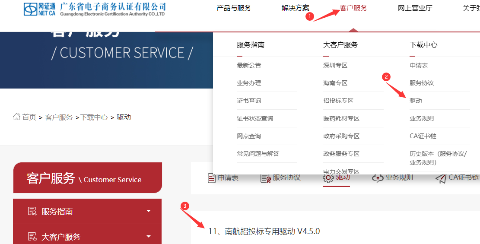Expand the 服务指南 sidebar arrow
The height and width of the screenshot is (244, 480).
pos(149,211)
